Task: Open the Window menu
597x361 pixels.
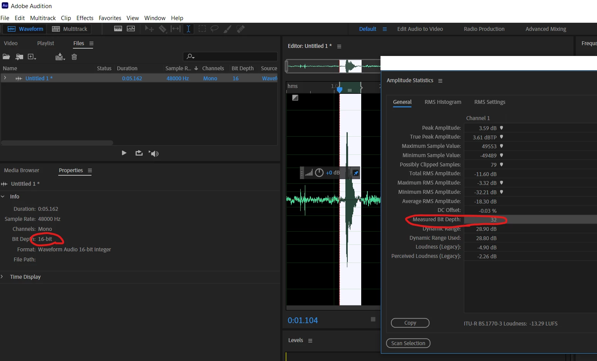Action: point(155,18)
